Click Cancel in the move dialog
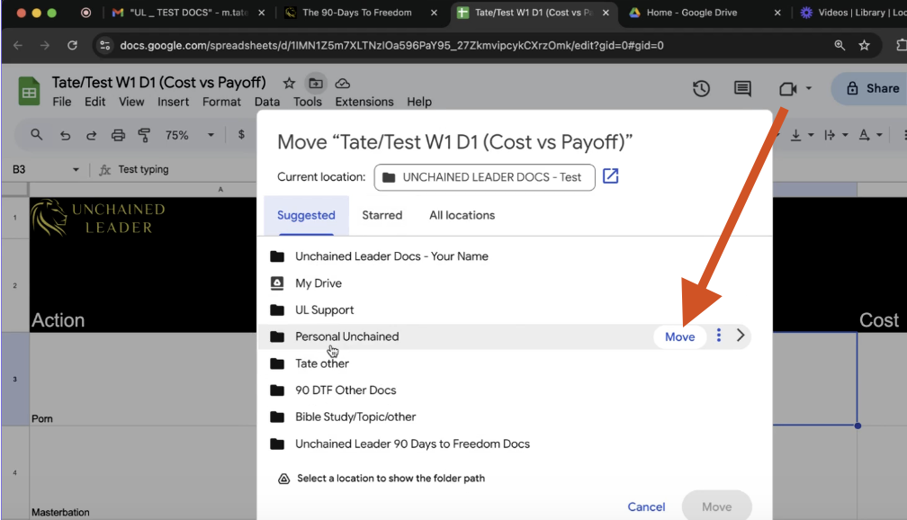 [646, 507]
